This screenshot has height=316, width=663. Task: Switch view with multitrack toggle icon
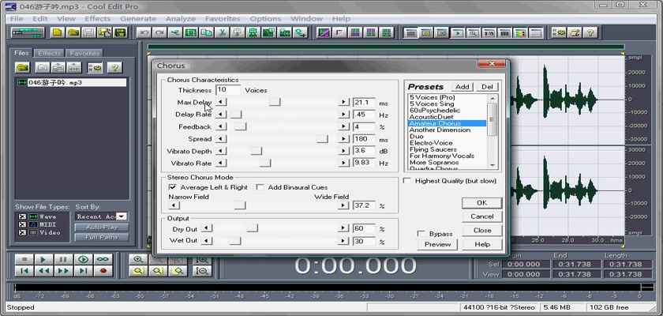coord(28,32)
